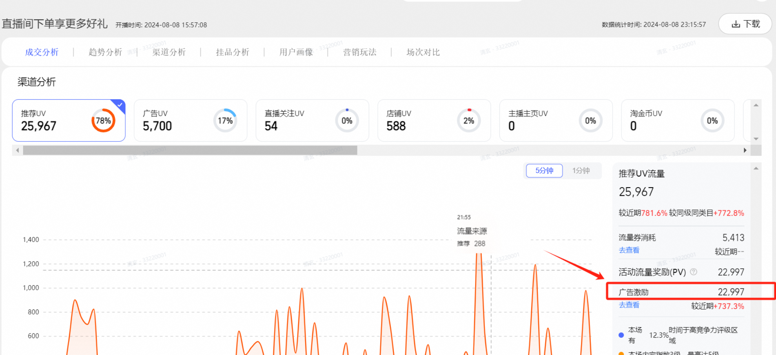This screenshot has height=355, width=776.
Task: Click the 25,967 推荐UV流量 value in side panel
Action: [636, 192]
